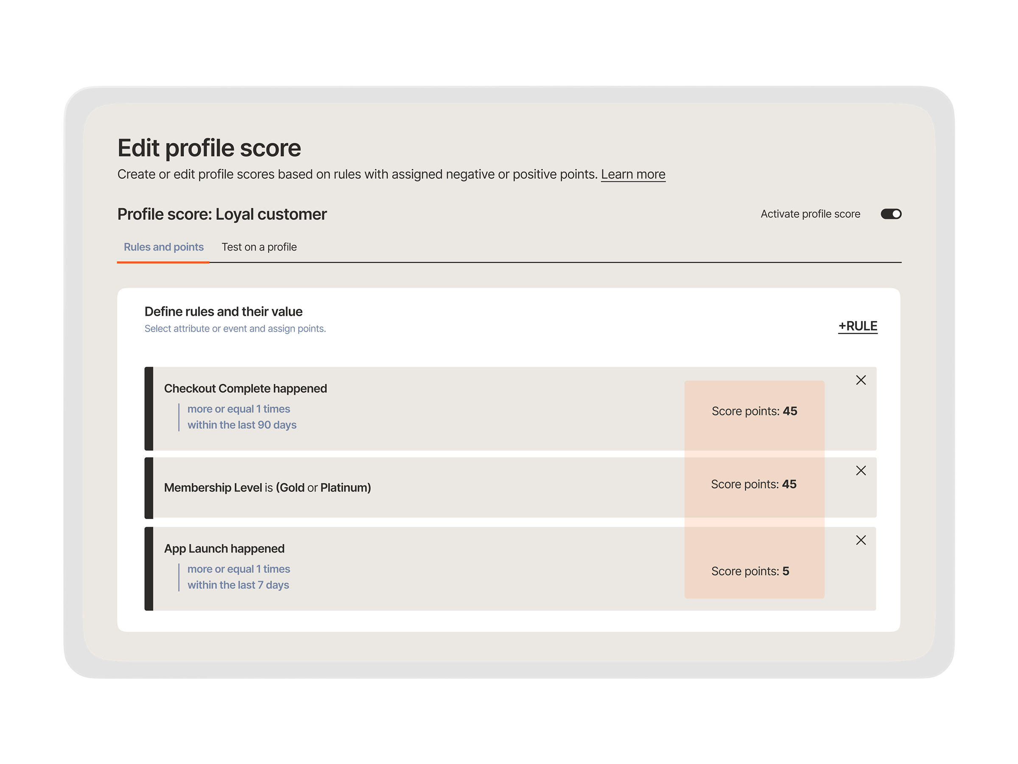Remove the Checkout Complete happened rule
This screenshot has width=1018, height=764.
click(861, 380)
